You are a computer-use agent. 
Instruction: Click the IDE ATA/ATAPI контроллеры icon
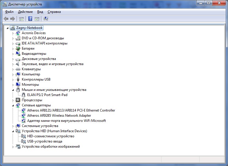[x=18, y=44]
